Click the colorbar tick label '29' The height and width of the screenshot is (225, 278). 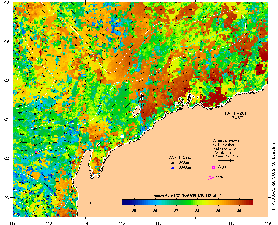218,211
